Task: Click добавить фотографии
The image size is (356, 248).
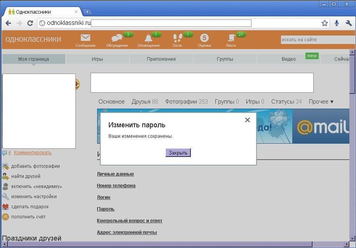Action: pyautogui.click(x=35, y=166)
